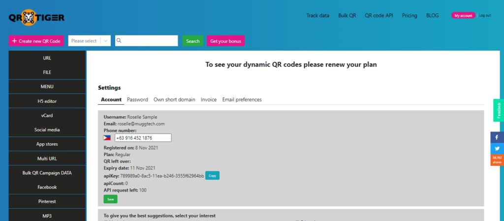
Task: Click the Log out link
Action: click(x=485, y=15)
